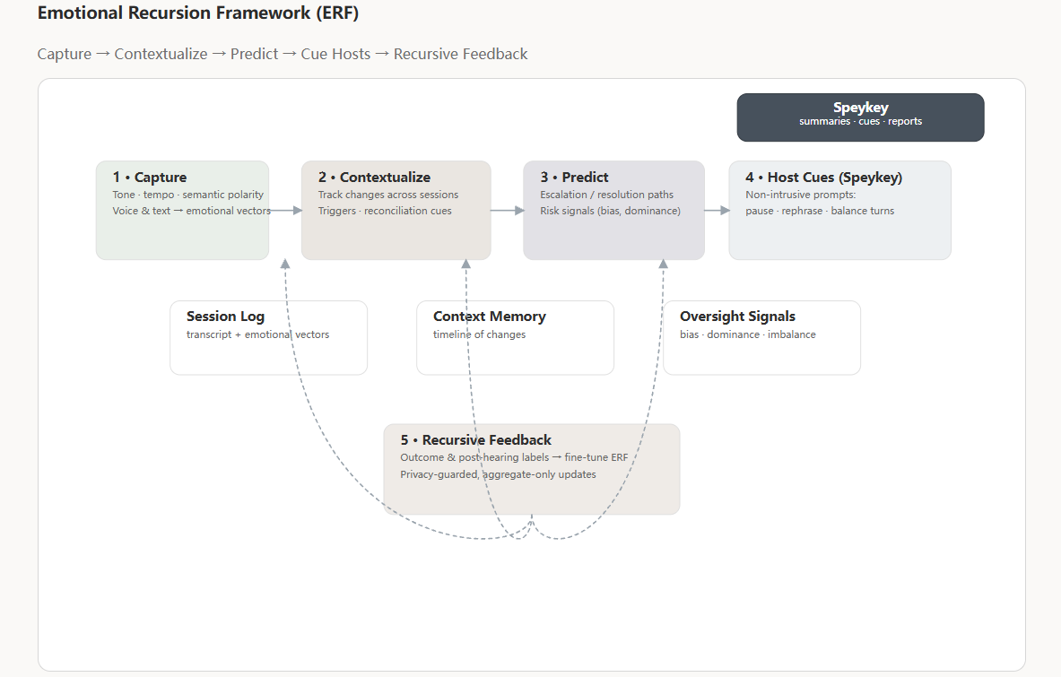The width and height of the screenshot is (1061, 677).
Task: Click the Emotional Recursion Framework (ERF) heading
Action: pos(197,13)
